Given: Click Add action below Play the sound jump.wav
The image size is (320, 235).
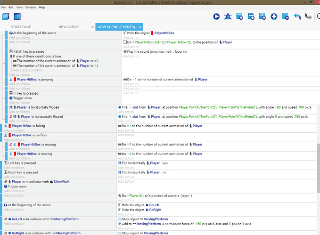Looking at the screenshot, I should click(131, 56).
